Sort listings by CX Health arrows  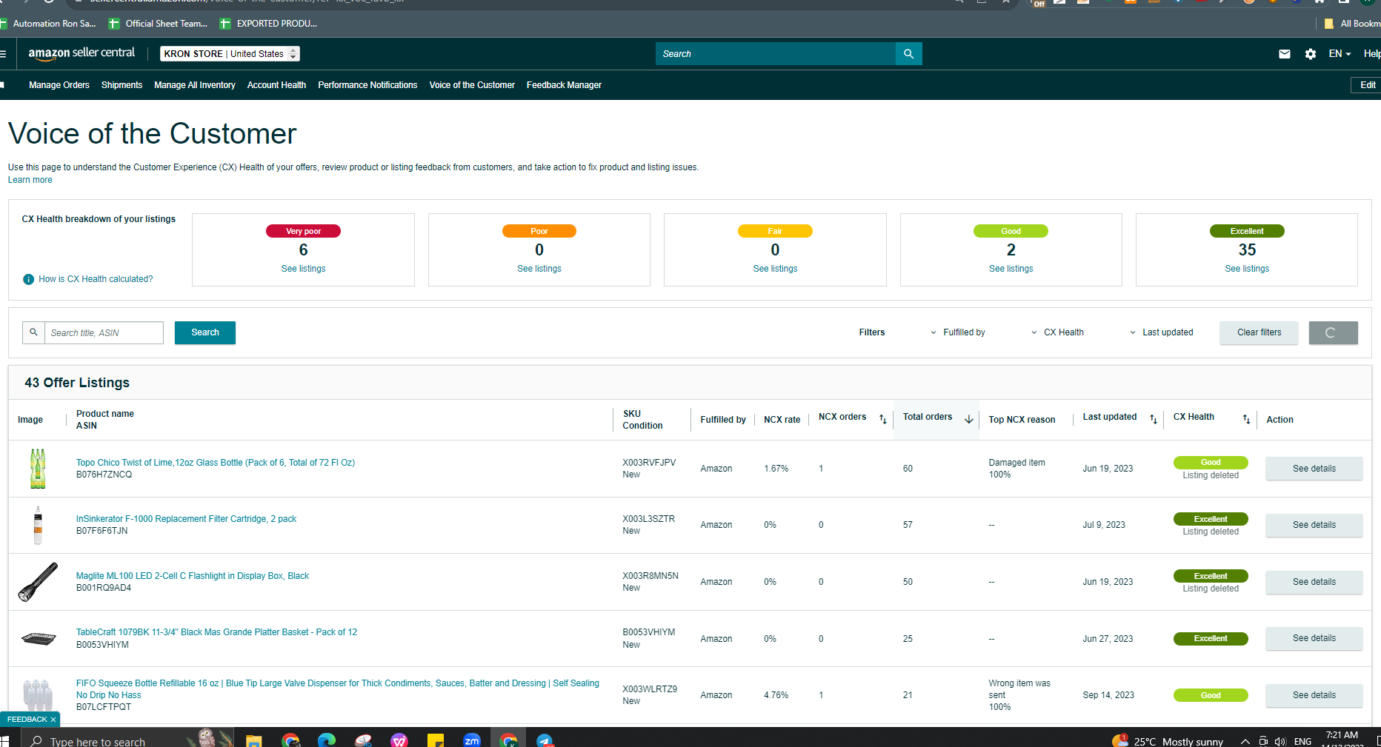1246,419
